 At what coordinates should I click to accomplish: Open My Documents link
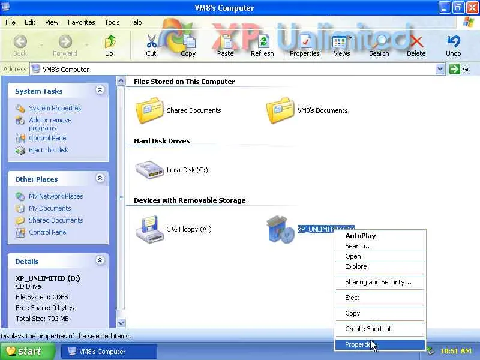[50, 208]
